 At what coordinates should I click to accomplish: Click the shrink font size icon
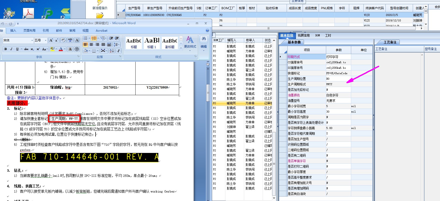pos(57,40)
